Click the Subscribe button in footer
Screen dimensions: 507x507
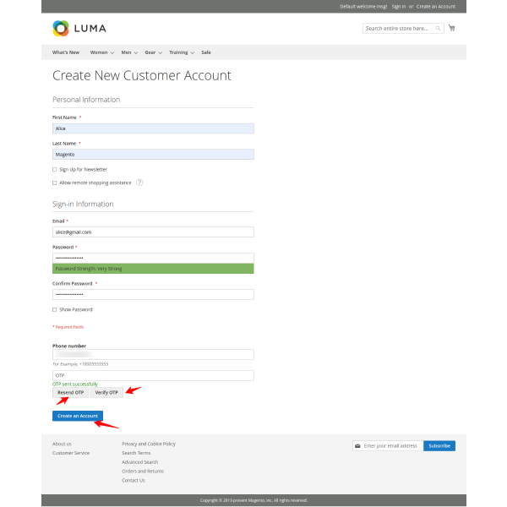tap(439, 446)
